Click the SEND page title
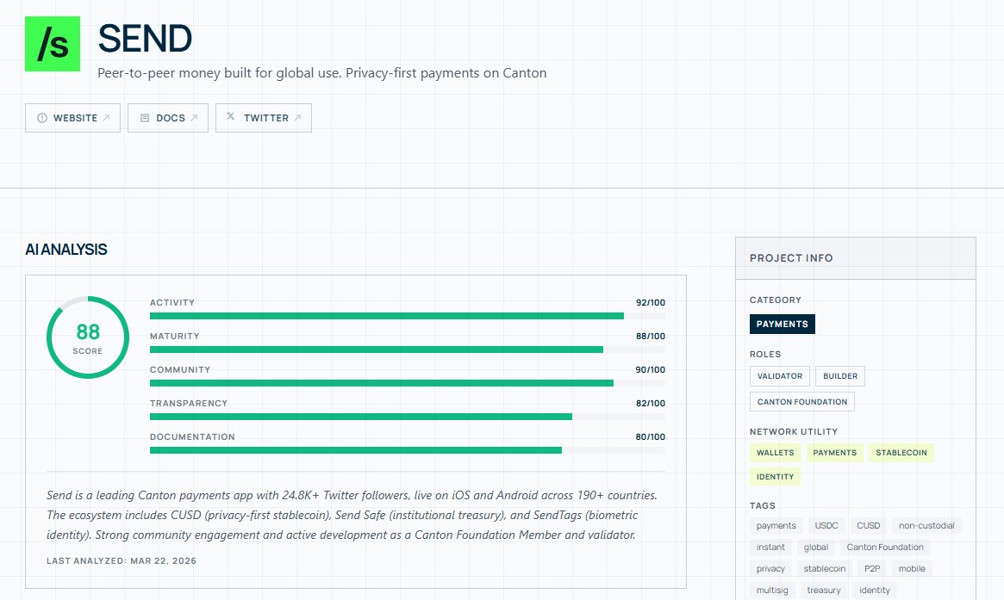 click(146, 39)
